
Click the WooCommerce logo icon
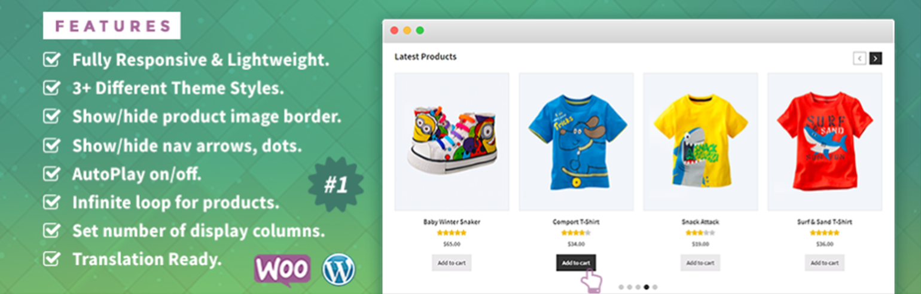282,270
